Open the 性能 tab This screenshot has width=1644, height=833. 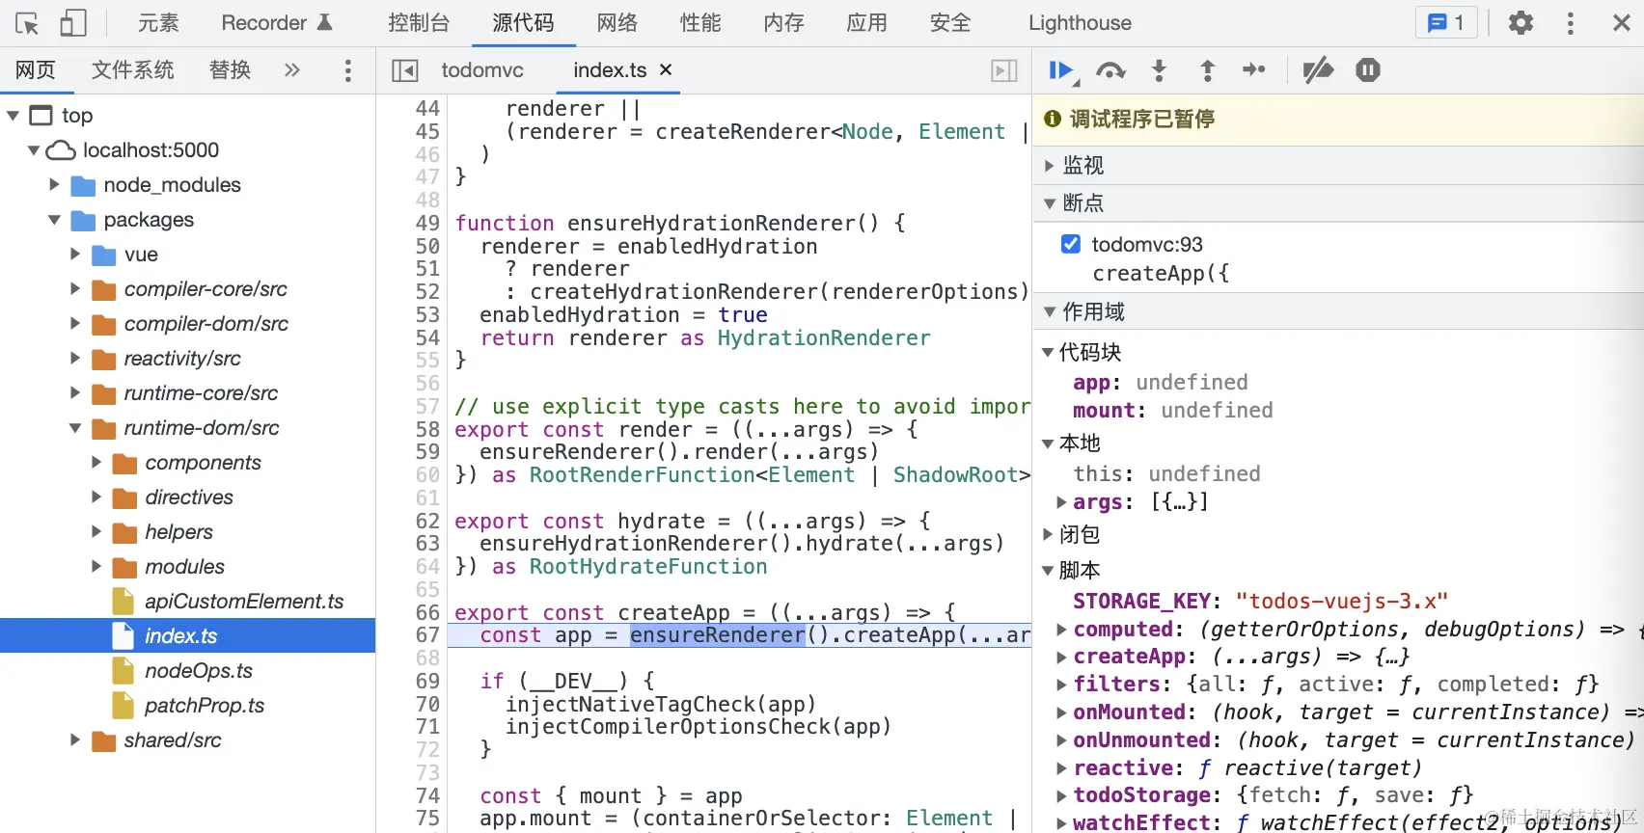coord(700,23)
